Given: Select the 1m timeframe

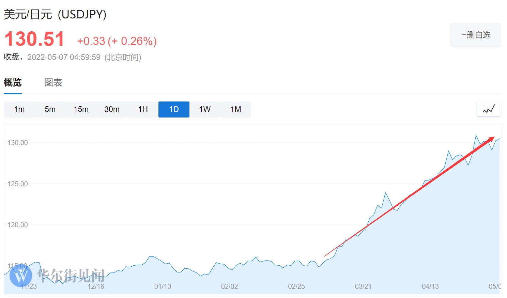Looking at the screenshot, I should click(x=19, y=109).
